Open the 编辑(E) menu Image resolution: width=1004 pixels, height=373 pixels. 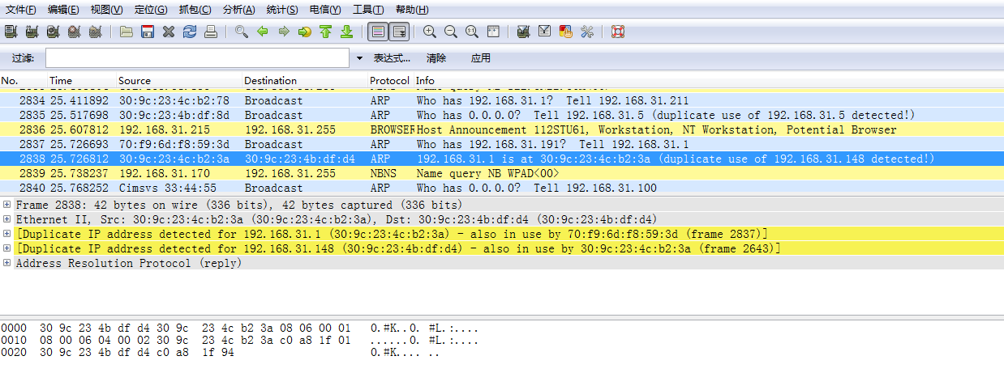(x=63, y=10)
